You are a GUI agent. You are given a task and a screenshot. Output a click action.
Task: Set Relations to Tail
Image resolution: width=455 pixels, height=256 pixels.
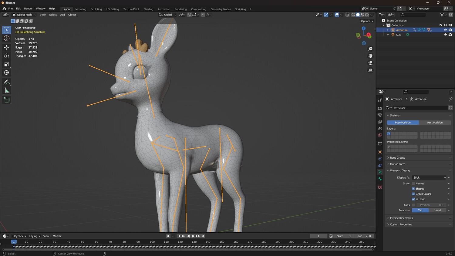click(420, 210)
